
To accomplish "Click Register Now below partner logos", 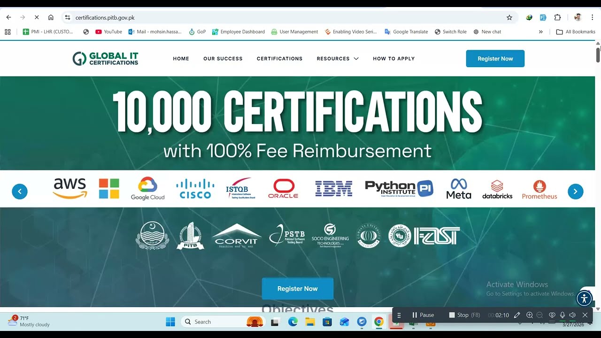I will tap(298, 289).
